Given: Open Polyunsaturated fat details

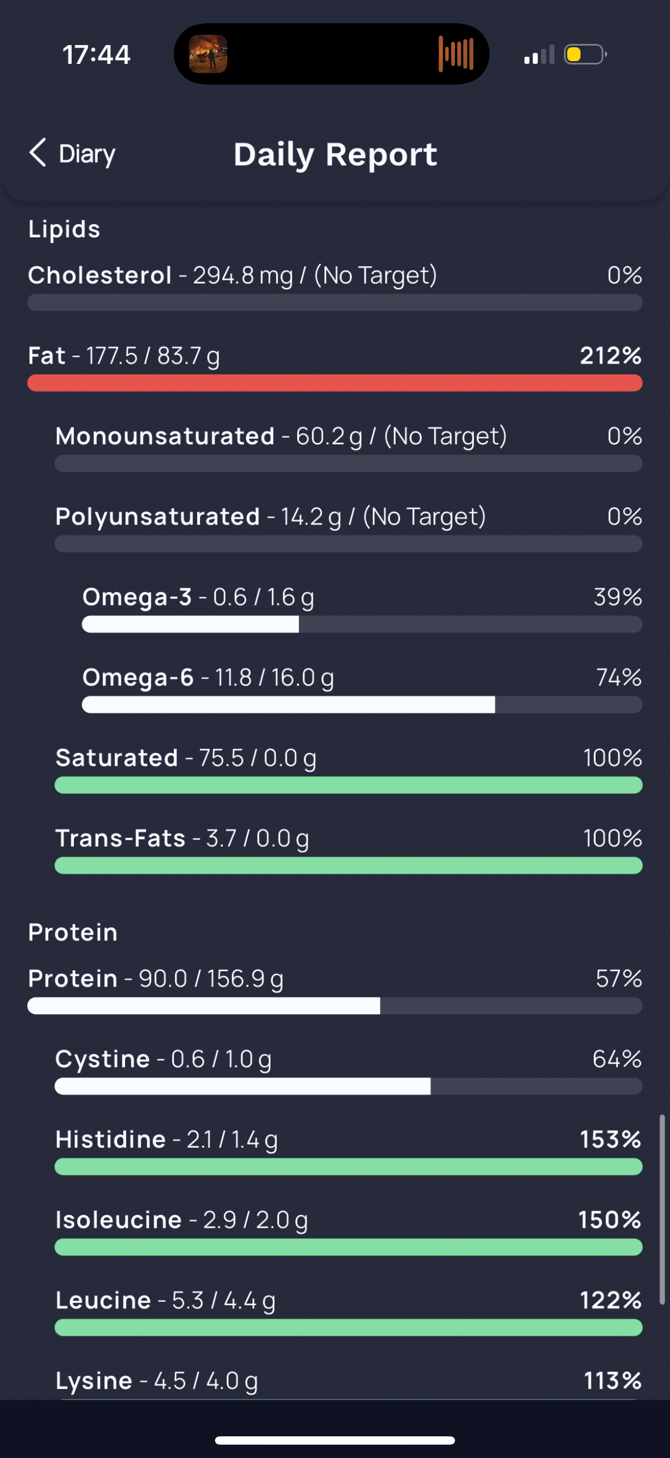Looking at the screenshot, I should 348,528.
